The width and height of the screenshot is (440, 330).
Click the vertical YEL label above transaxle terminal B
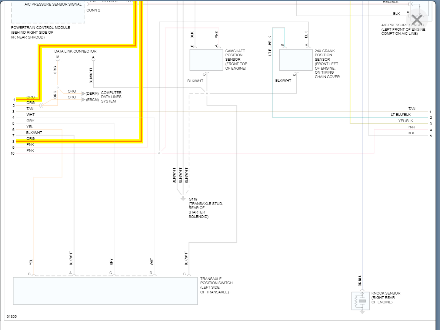[x=31, y=262]
